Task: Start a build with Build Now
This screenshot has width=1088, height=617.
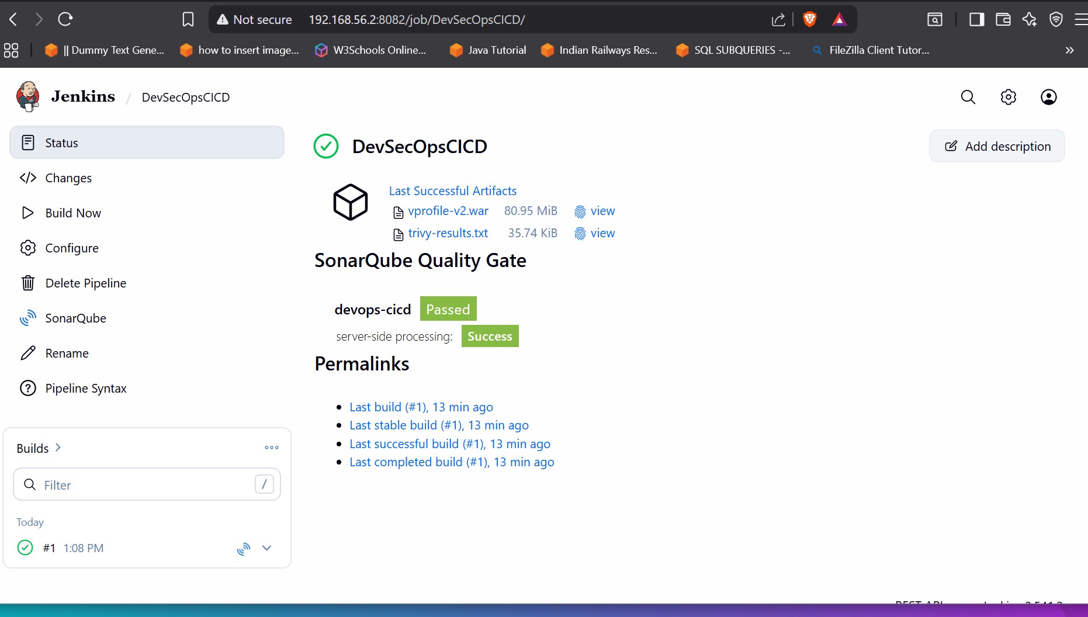Action: (x=147, y=213)
